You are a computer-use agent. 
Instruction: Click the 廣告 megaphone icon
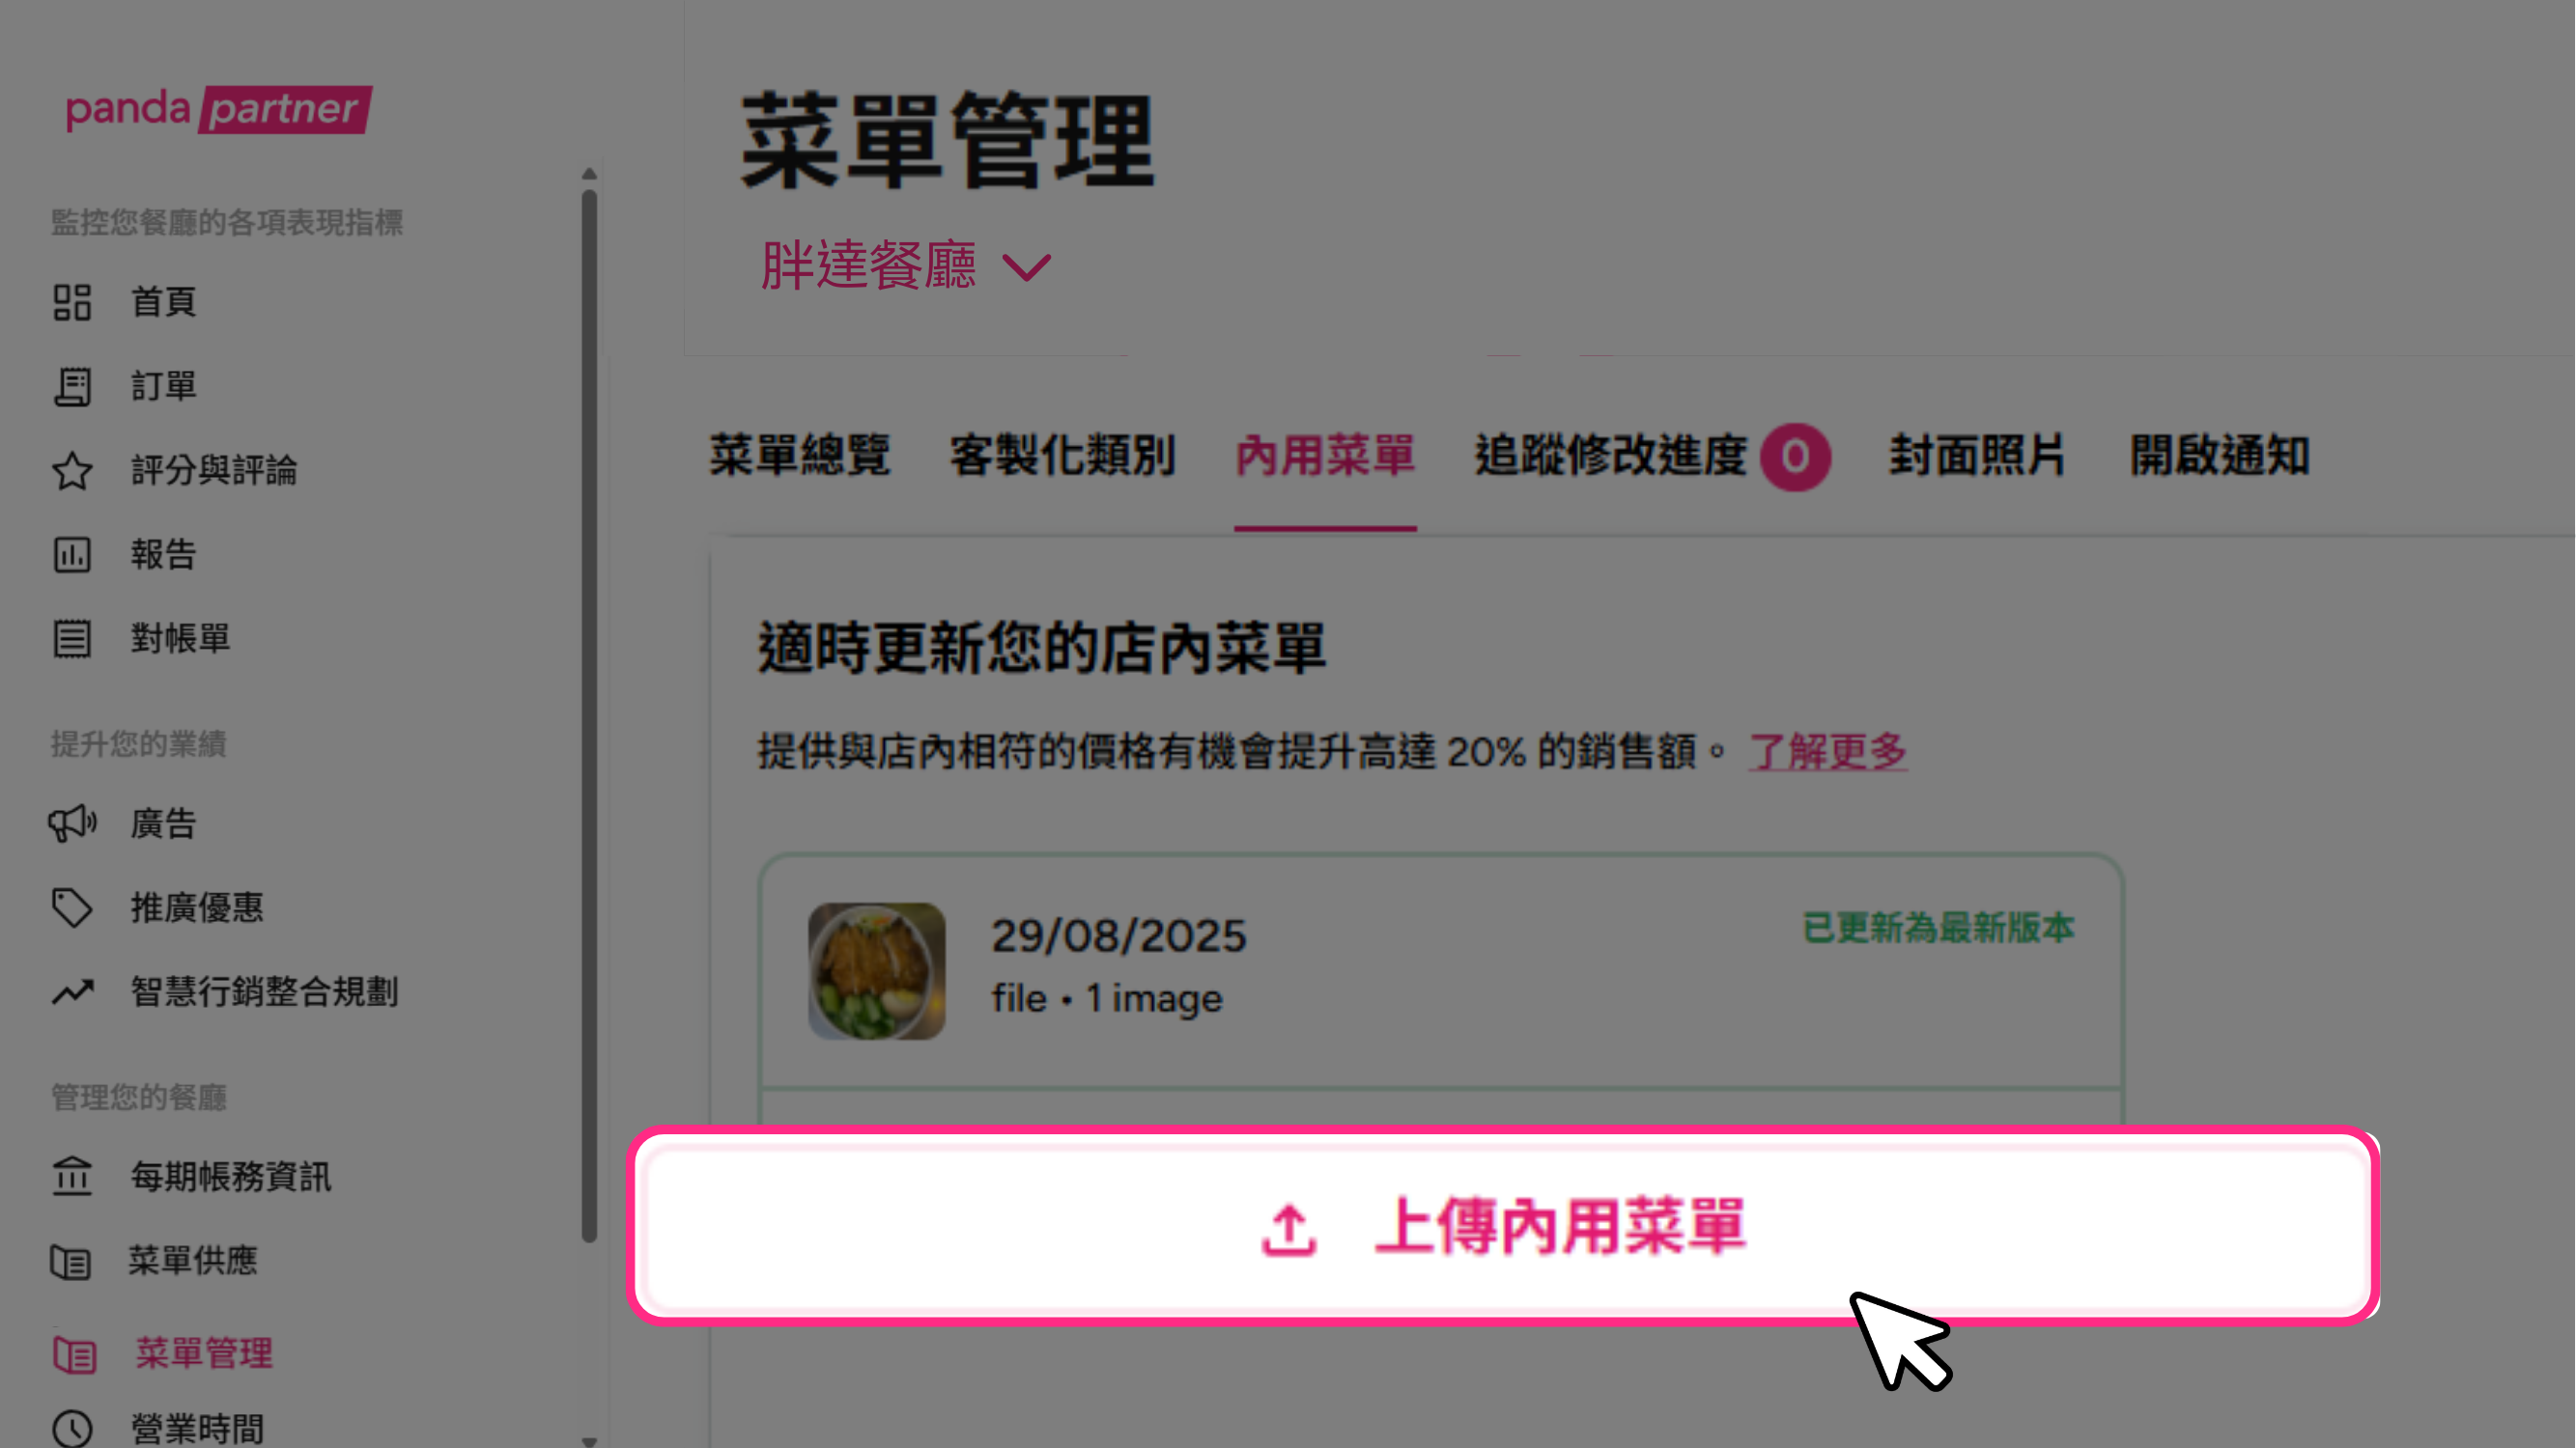coord(72,823)
